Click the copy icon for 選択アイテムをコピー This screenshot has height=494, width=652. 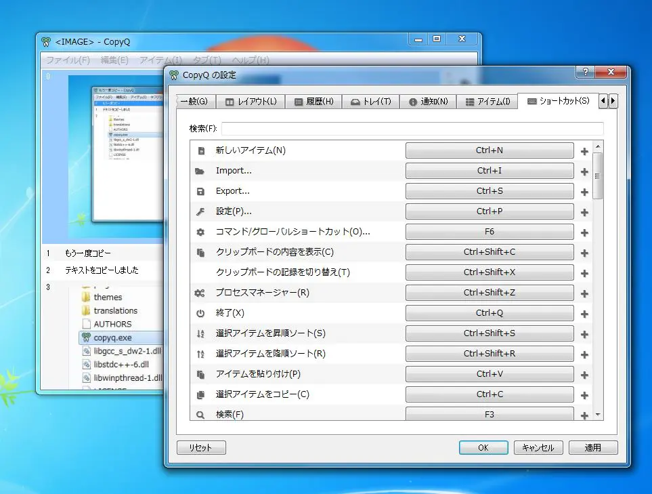pyautogui.click(x=200, y=395)
